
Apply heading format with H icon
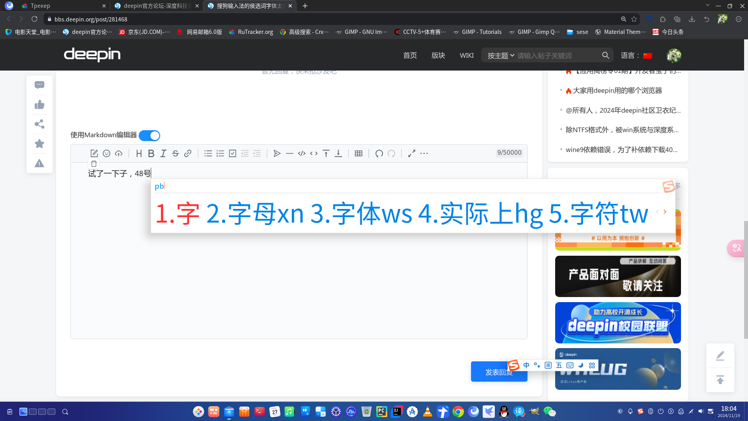(139, 154)
